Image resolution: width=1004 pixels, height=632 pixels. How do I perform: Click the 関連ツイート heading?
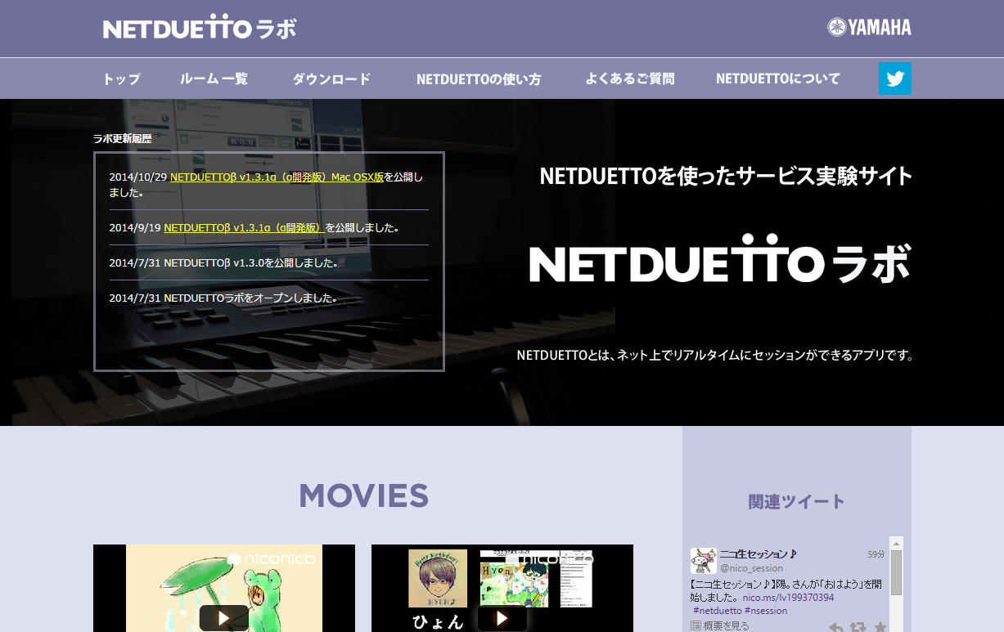click(x=796, y=501)
